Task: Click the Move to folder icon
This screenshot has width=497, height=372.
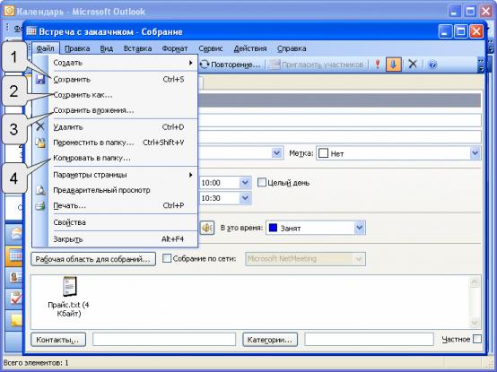Action: click(x=40, y=143)
